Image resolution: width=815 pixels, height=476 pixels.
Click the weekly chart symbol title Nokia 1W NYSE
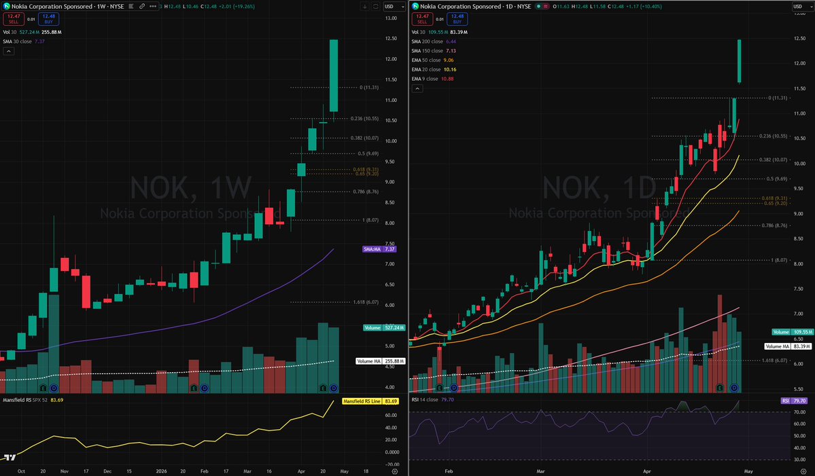67,6
